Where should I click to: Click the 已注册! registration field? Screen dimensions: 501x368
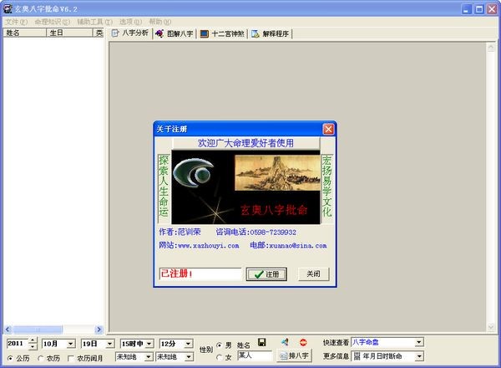click(200, 274)
